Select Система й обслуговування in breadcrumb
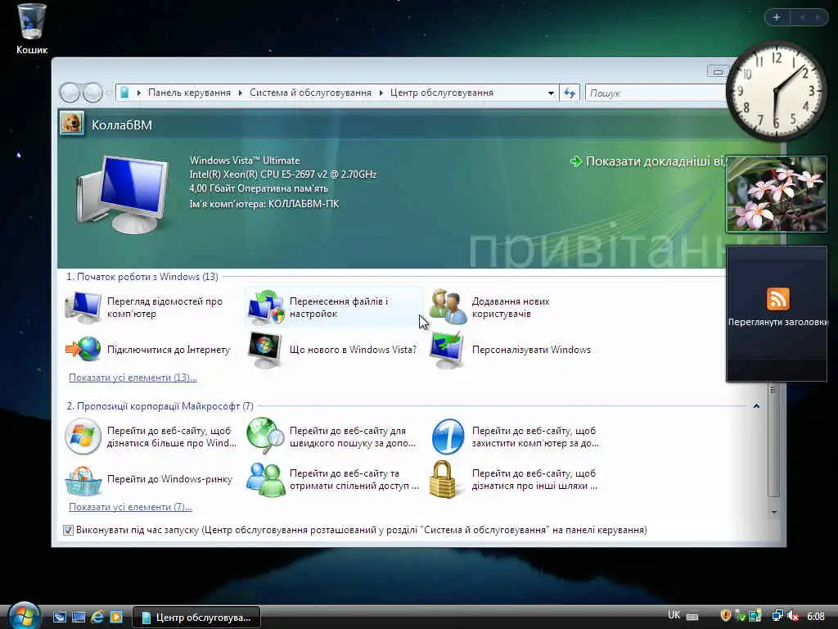This screenshot has width=838, height=629. (x=310, y=93)
